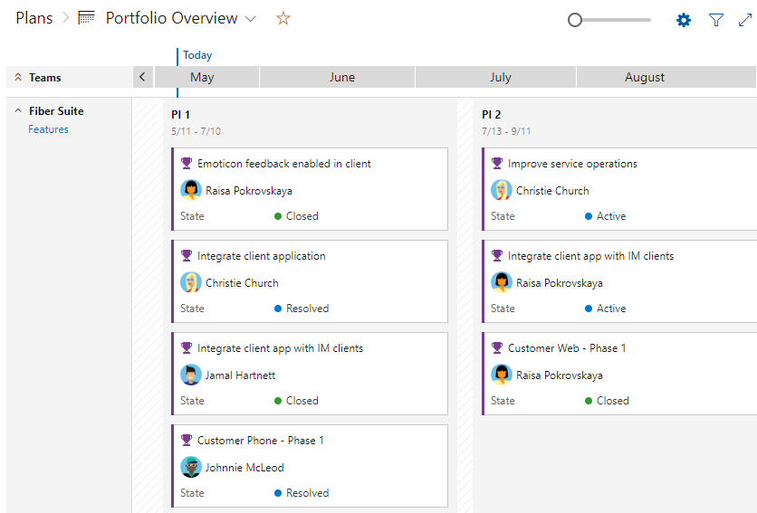Go to previous months with left arrow

(x=142, y=77)
